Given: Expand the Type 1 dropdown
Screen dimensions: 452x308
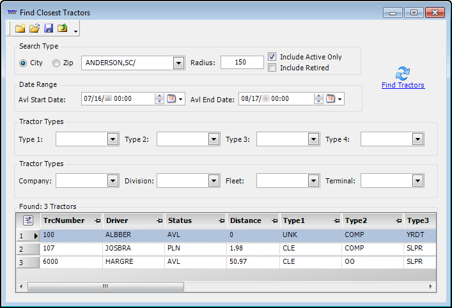Looking at the screenshot, I should [113, 139].
